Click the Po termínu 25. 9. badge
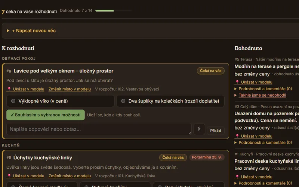 tap(207, 157)
